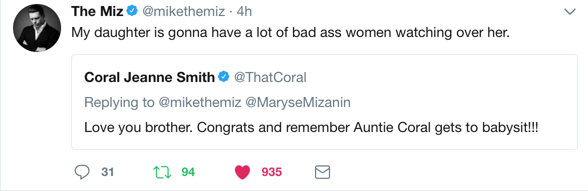Click @mikethemiz in Replying to line
The image size is (588, 191).
[200, 102]
